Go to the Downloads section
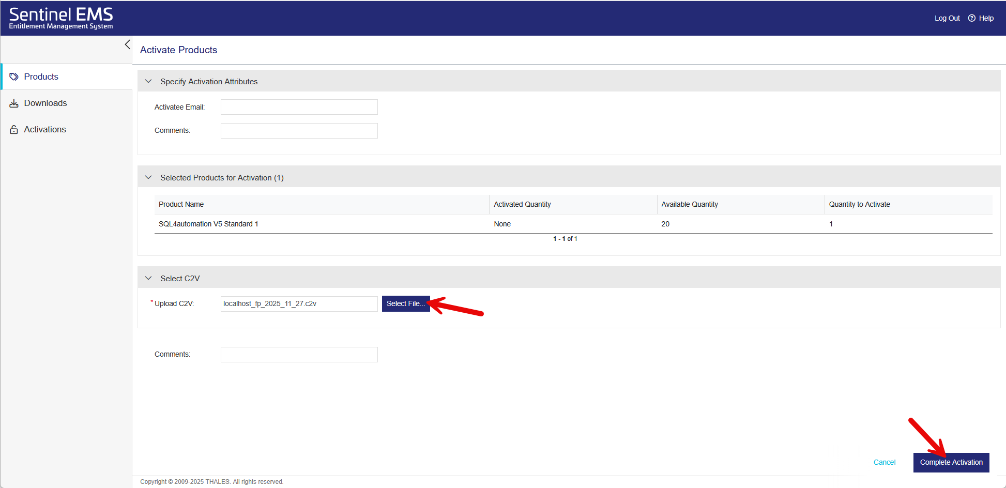 point(67,103)
